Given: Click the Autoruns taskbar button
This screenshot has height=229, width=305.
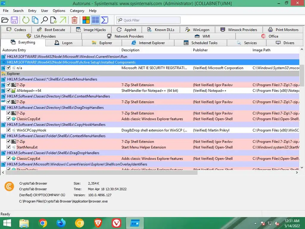Looking at the screenshot, I should click(x=135, y=223).
